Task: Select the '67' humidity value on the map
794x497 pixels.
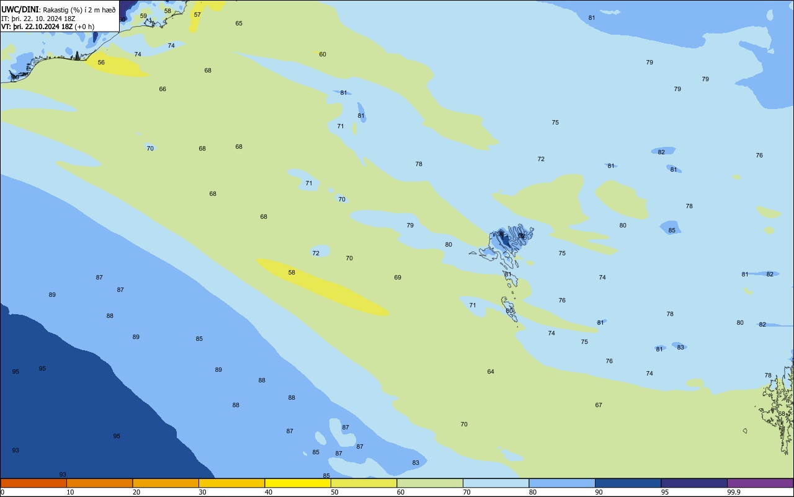Action: 599,405
